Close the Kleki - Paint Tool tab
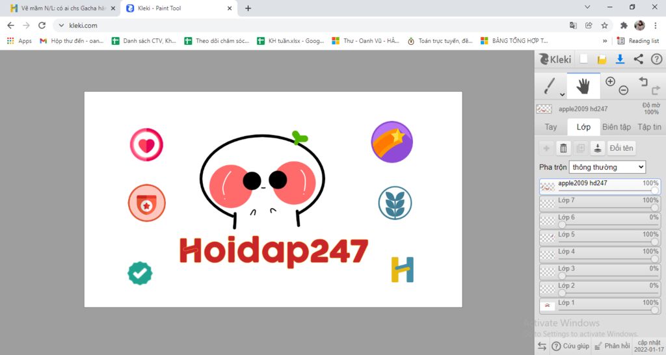 [x=230, y=8]
